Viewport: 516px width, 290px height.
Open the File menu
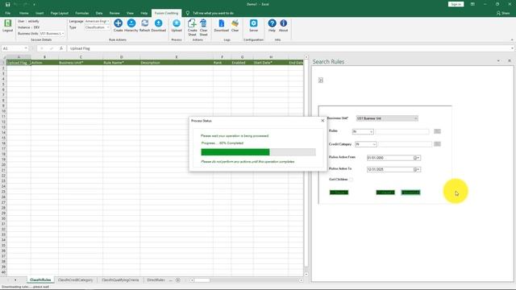pyautogui.click(x=7, y=13)
